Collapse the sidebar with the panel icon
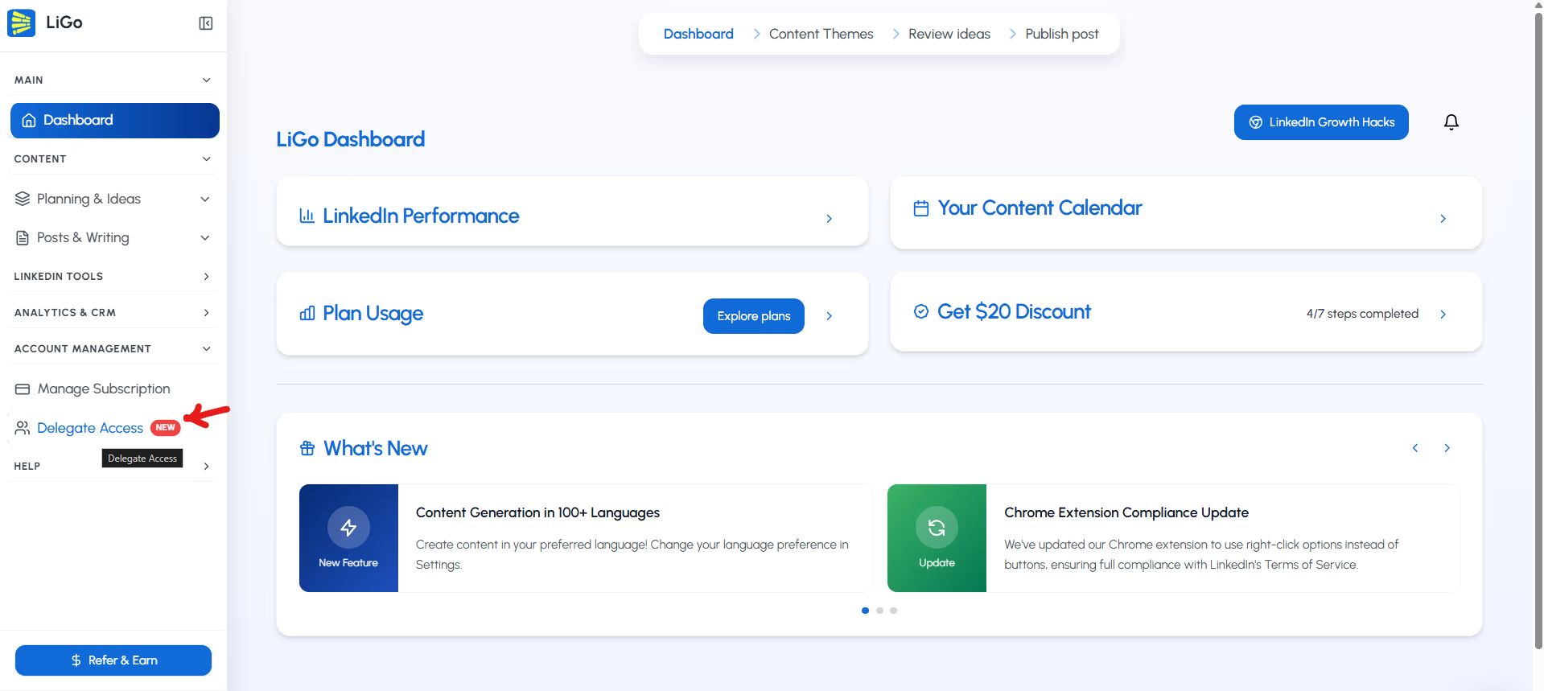 click(206, 23)
